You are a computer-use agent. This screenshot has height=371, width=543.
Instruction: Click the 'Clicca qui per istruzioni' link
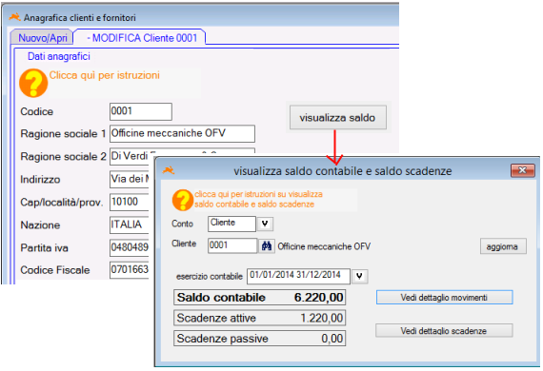click(104, 75)
